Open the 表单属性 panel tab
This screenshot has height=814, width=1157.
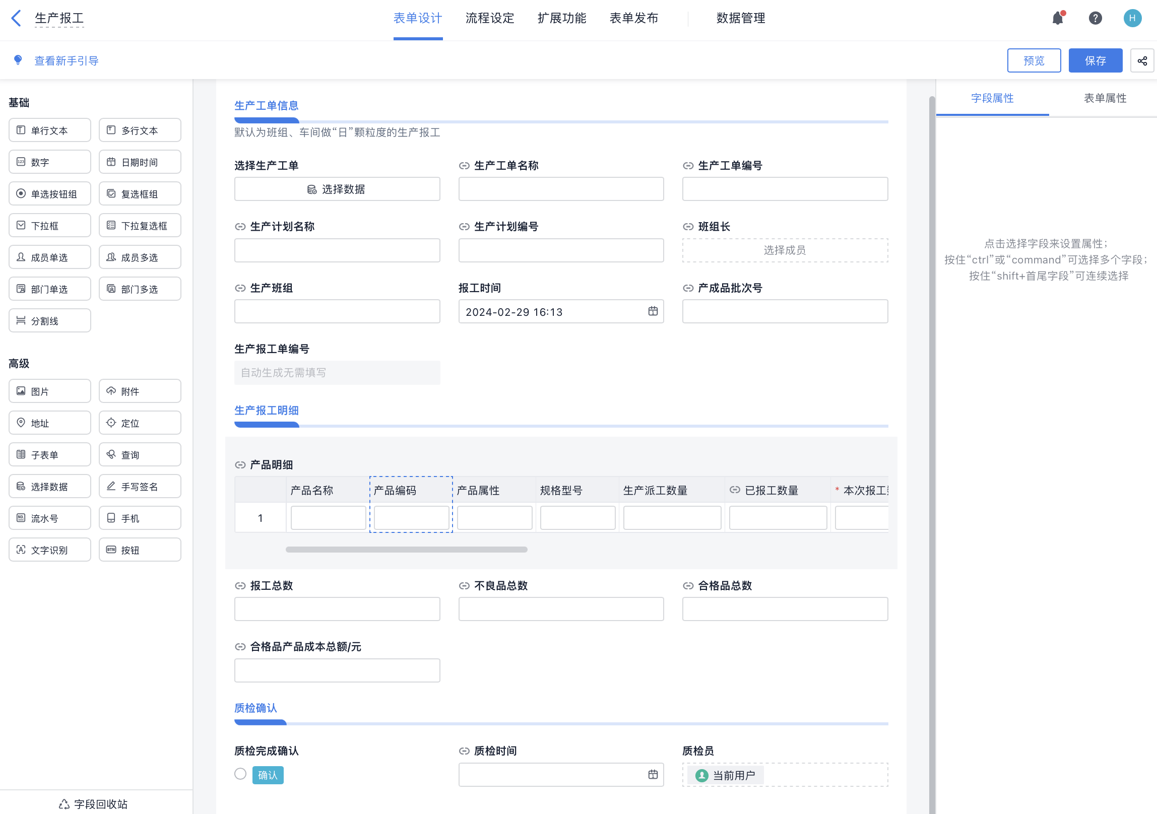(1105, 98)
